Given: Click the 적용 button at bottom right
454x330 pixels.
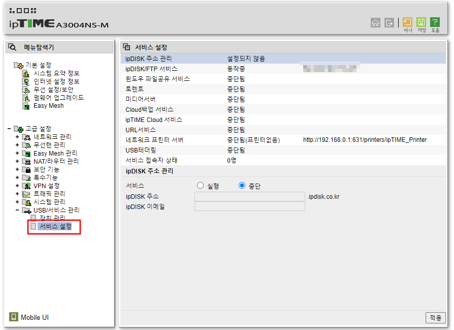Looking at the screenshot, I should coord(435,317).
